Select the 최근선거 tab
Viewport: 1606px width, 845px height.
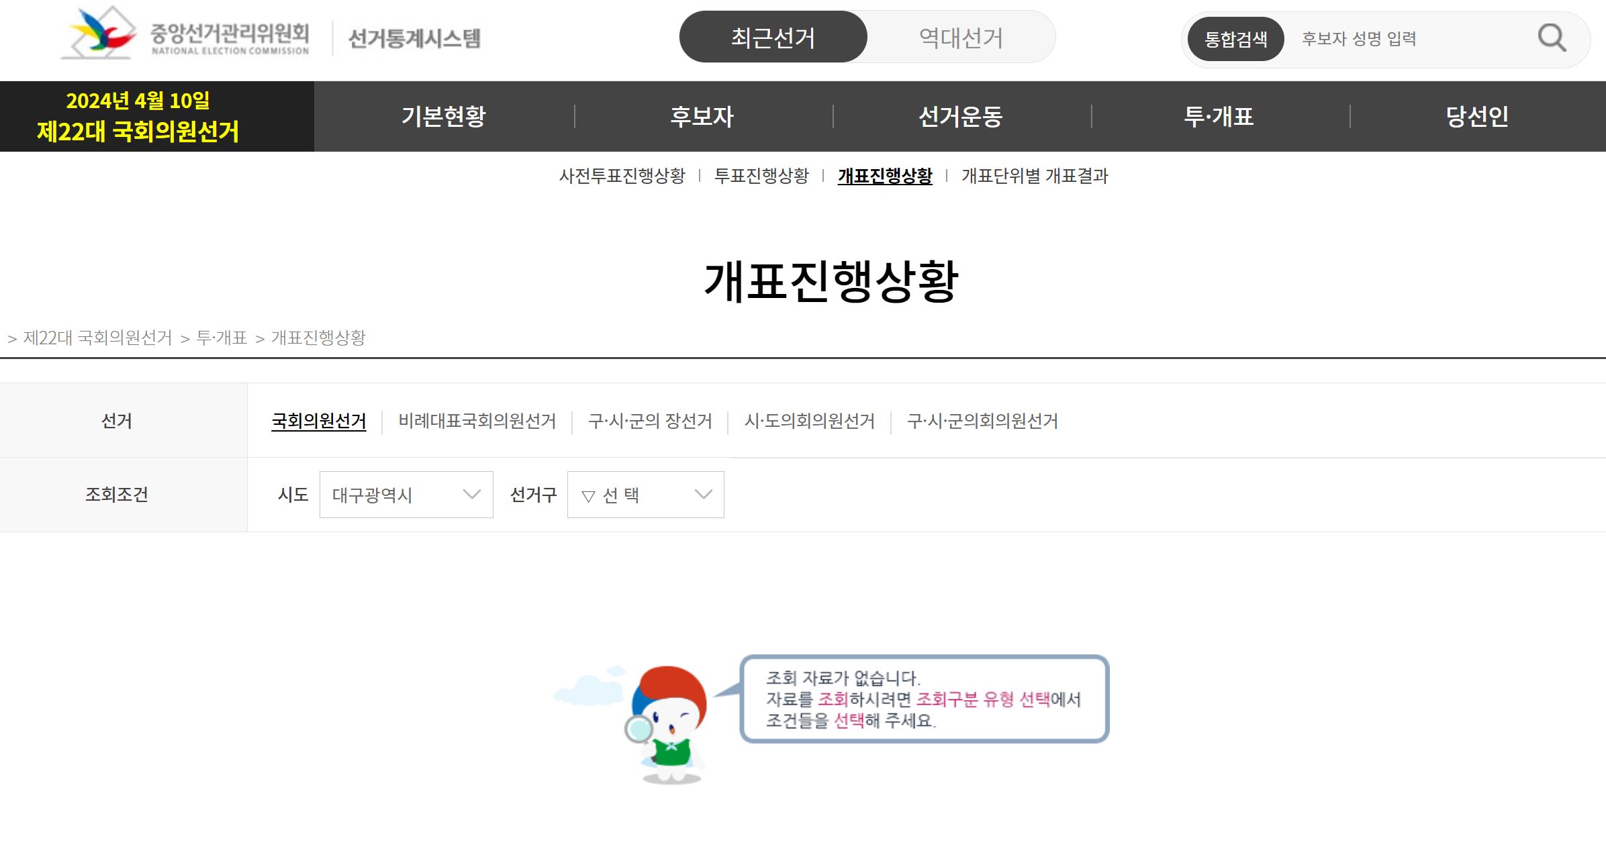click(x=773, y=37)
